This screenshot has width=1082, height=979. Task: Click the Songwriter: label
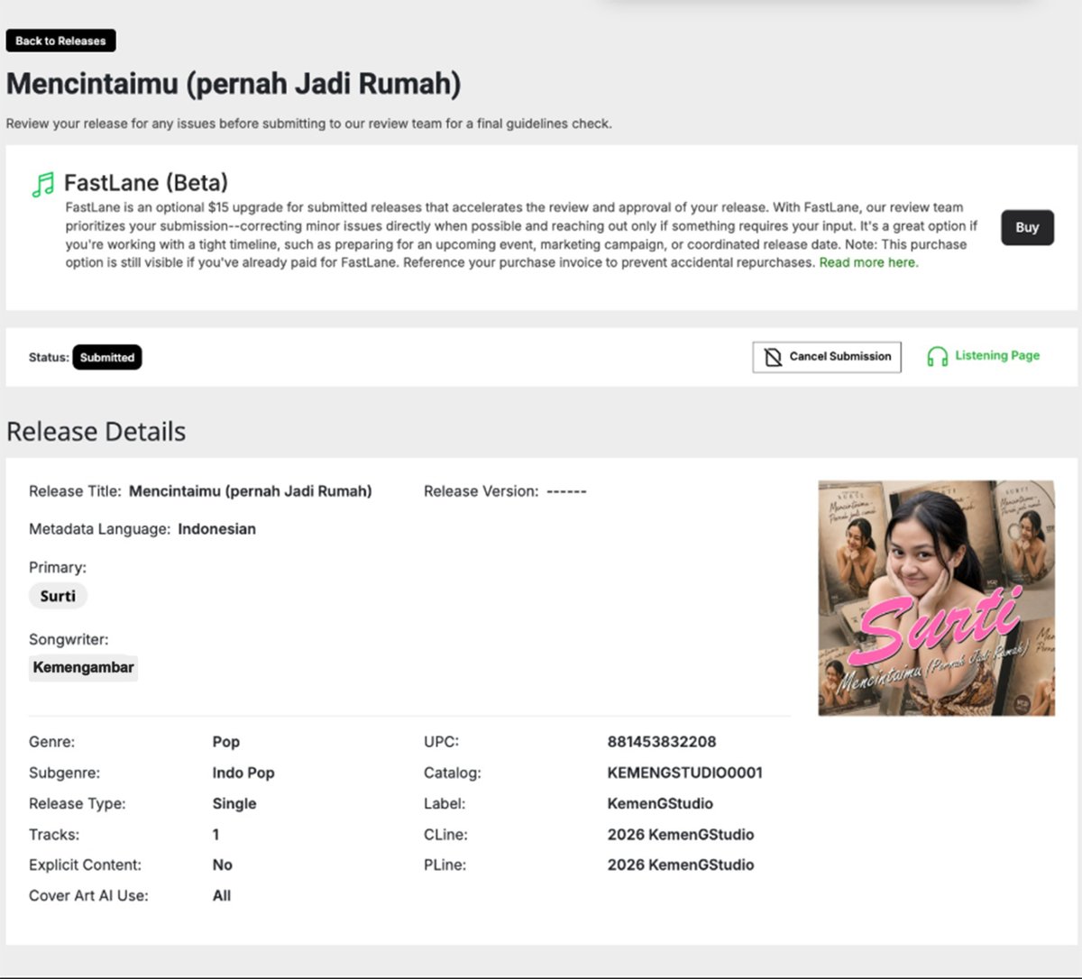click(x=69, y=639)
